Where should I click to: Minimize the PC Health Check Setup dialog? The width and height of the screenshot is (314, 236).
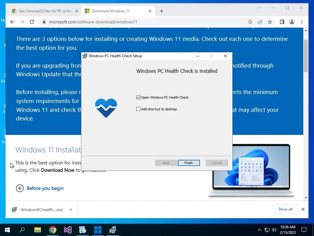tap(197, 56)
